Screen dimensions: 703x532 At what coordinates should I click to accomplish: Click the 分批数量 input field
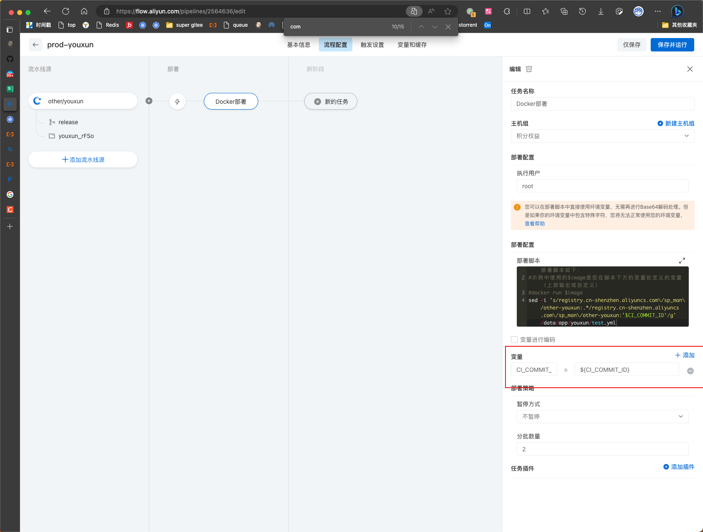pyautogui.click(x=603, y=449)
